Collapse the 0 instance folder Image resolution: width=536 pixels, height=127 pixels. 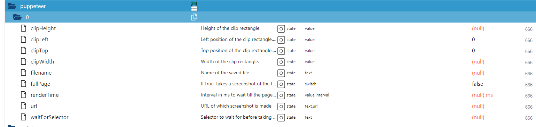point(17,17)
